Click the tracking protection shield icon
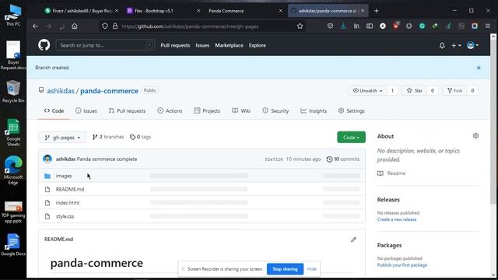Screen dimensions: 498x280 (x=105, y=26)
